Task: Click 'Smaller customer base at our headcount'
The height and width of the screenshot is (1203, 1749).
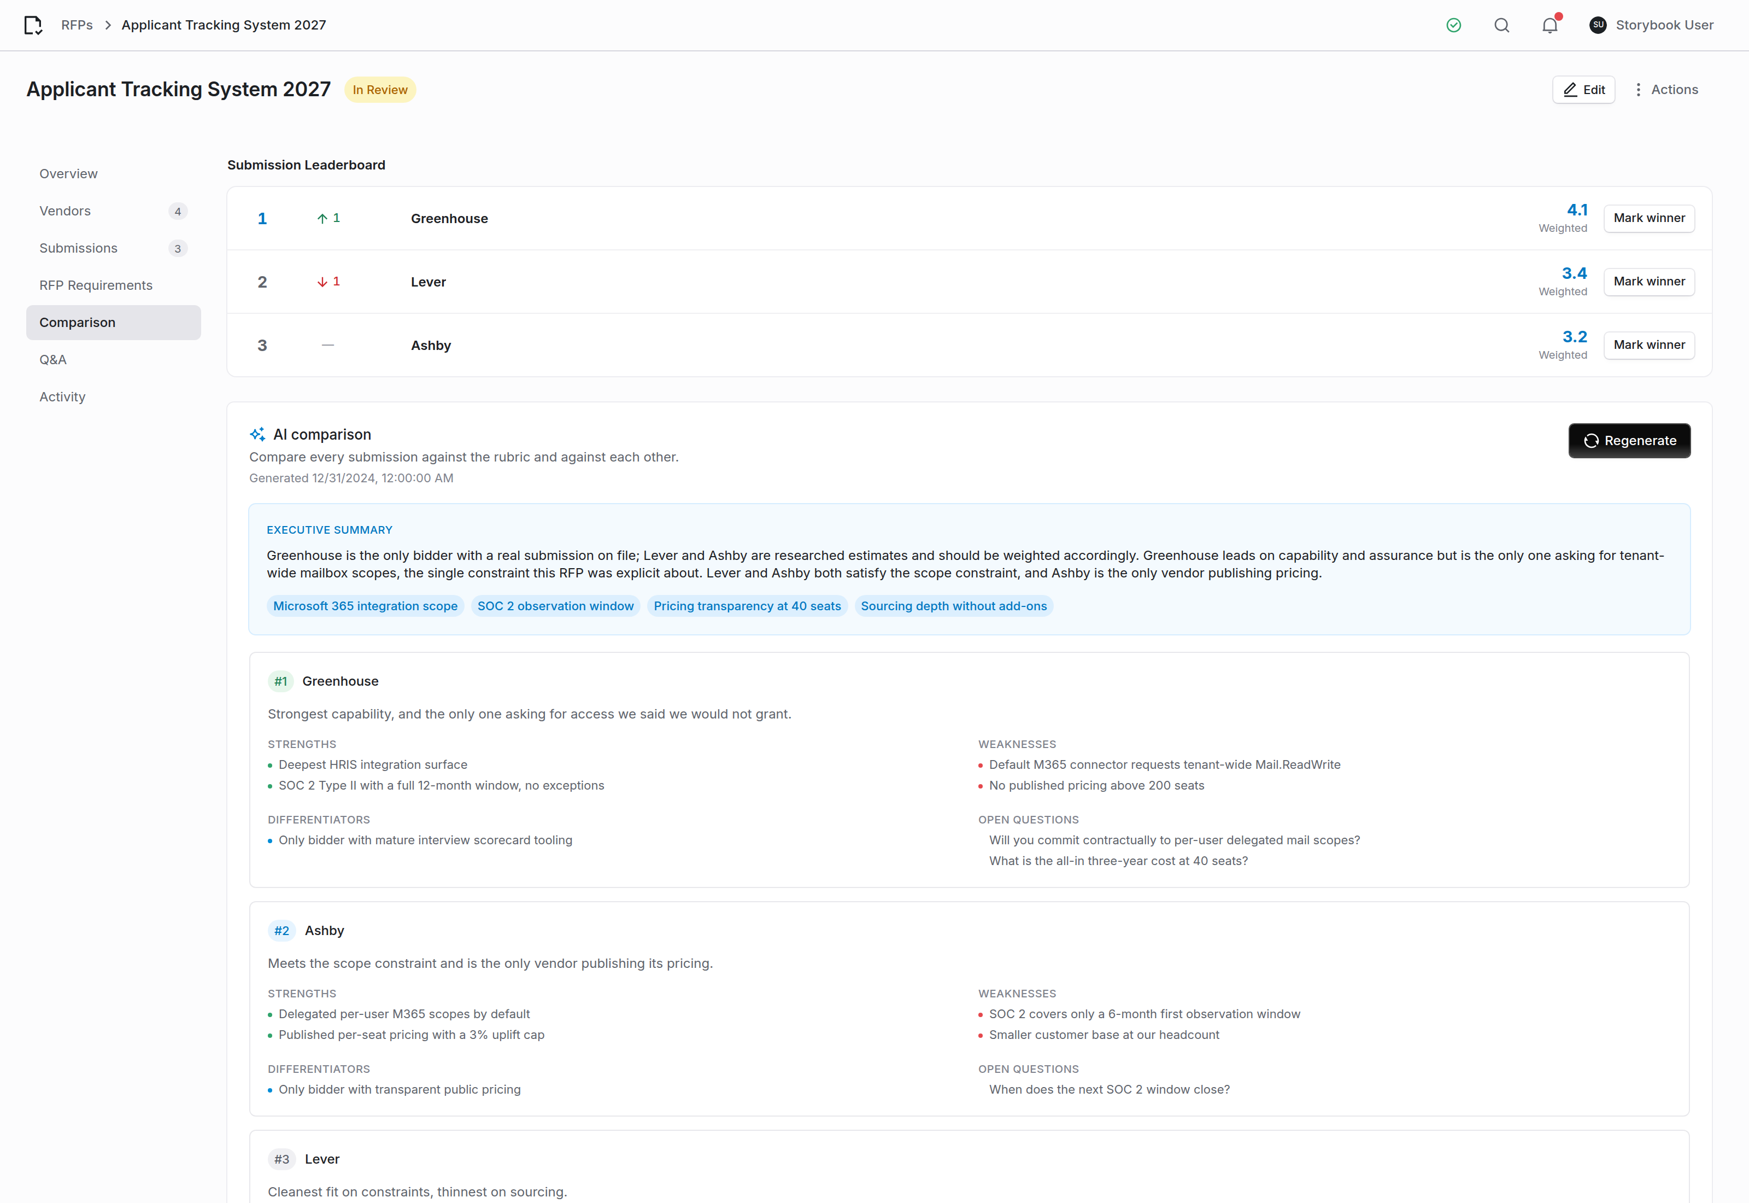Action: (1104, 1035)
